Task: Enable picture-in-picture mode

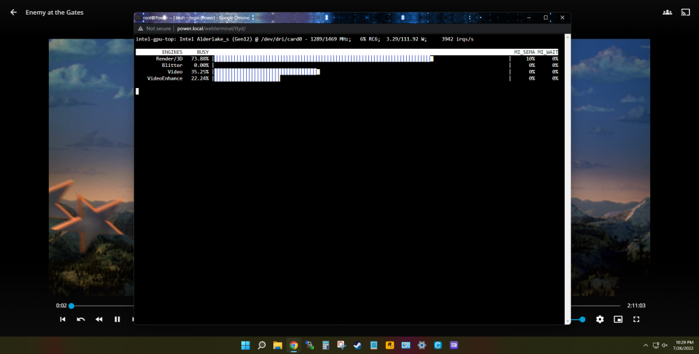Action: (x=618, y=319)
